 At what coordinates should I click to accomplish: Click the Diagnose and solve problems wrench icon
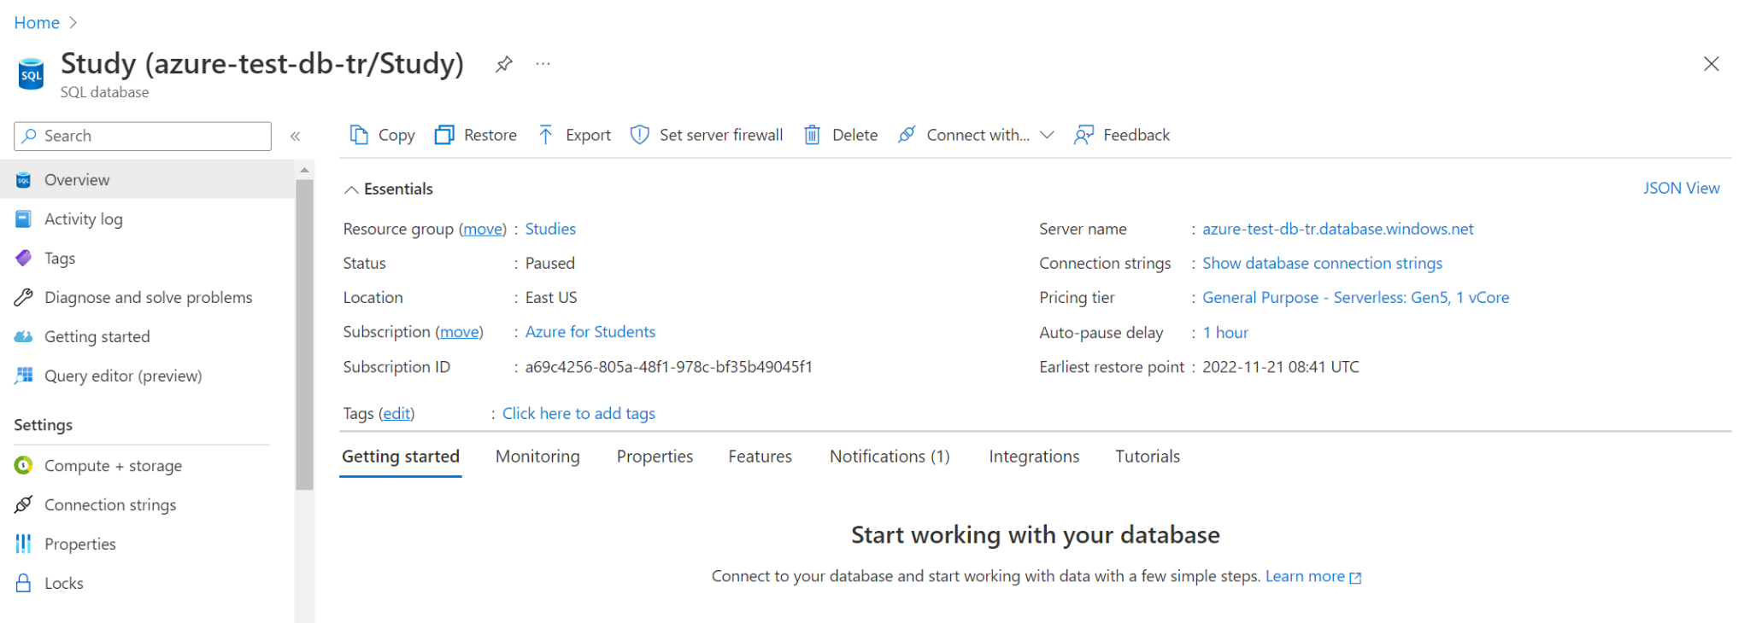point(23,297)
